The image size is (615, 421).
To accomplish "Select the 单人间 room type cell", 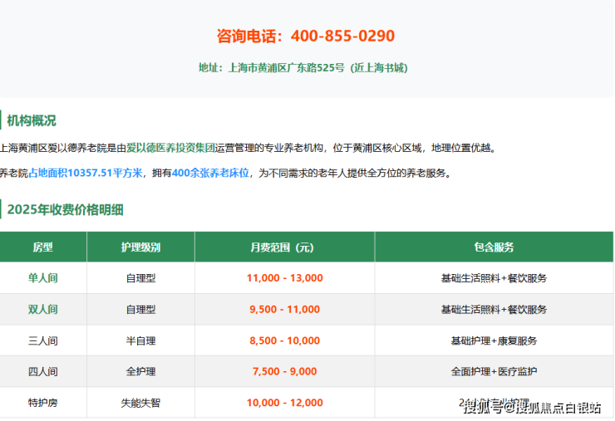I will pos(42,278).
